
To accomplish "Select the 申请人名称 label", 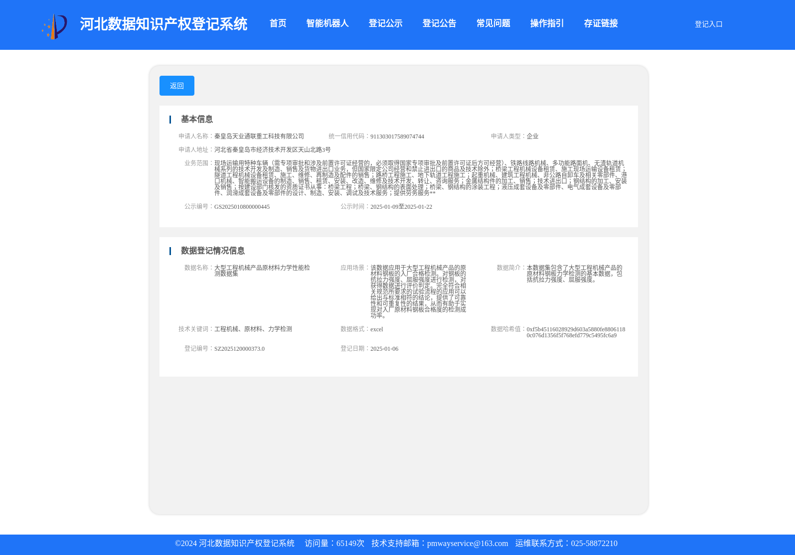I will pyautogui.click(x=196, y=136).
